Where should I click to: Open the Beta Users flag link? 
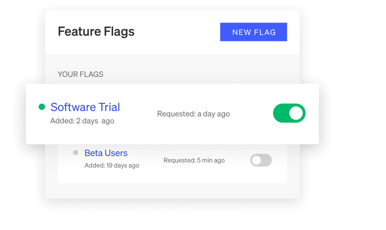pos(106,153)
